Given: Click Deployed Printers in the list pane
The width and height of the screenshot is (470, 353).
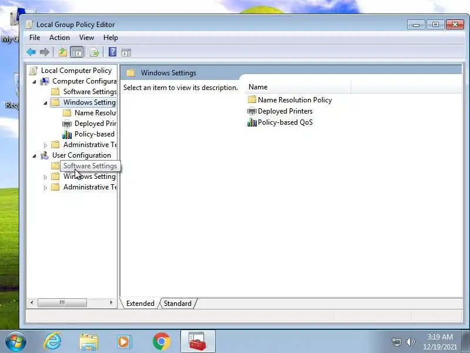Looking at the screenshot, I should click(x=285, y=111).
